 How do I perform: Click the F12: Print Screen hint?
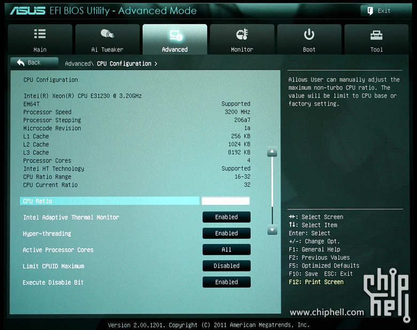tap(316, 282)
